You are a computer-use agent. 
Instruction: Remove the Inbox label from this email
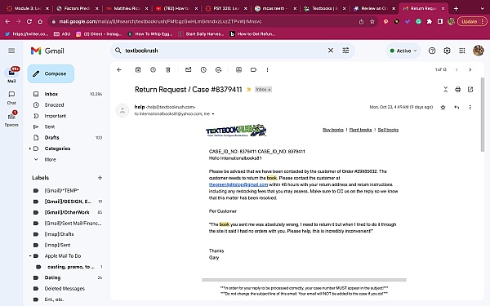(269, 90)
